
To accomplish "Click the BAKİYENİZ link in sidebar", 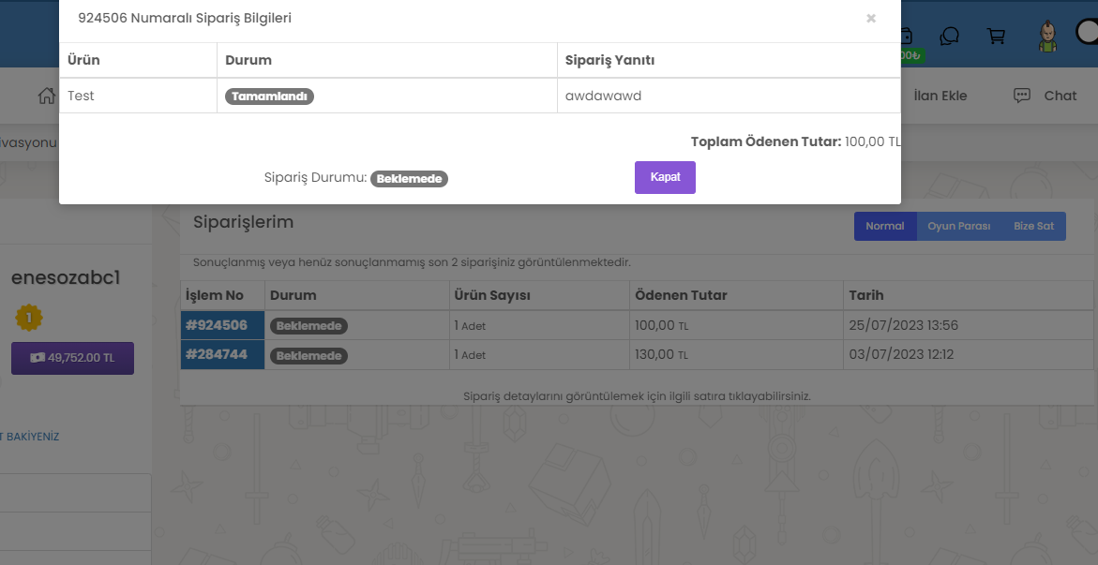I will [32, 437].
